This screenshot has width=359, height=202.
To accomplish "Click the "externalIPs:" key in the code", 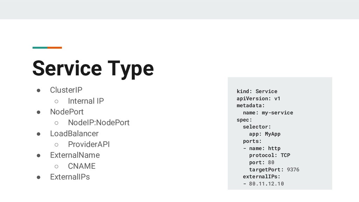I will (x=262, y=177).
